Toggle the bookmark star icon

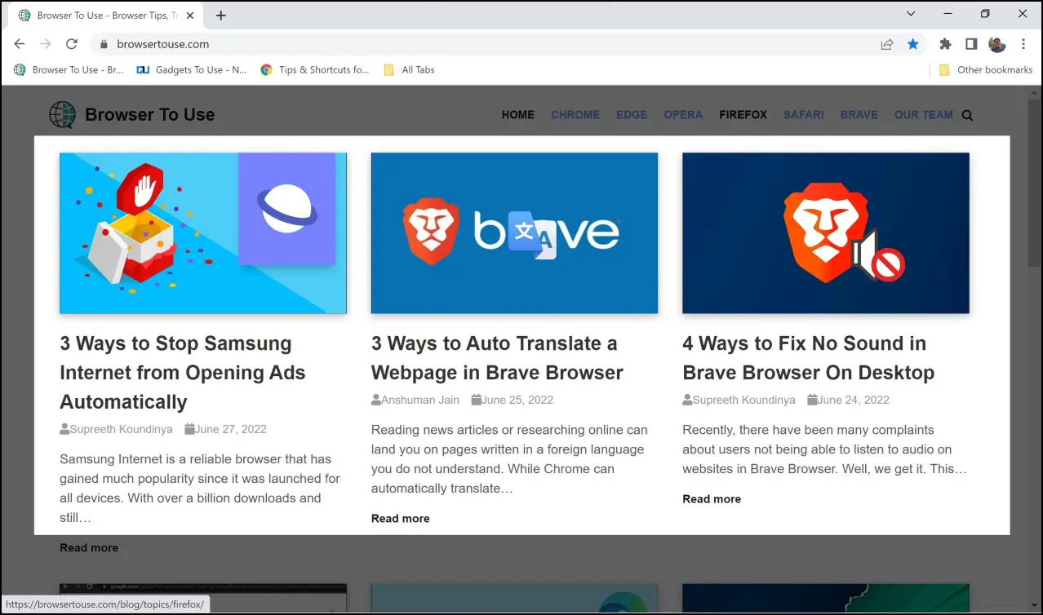click(913, 44)
